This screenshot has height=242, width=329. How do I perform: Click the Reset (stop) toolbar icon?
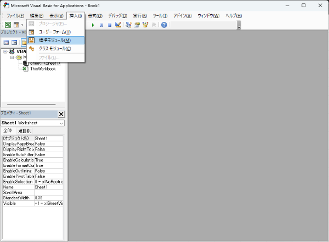coord(110,25)
